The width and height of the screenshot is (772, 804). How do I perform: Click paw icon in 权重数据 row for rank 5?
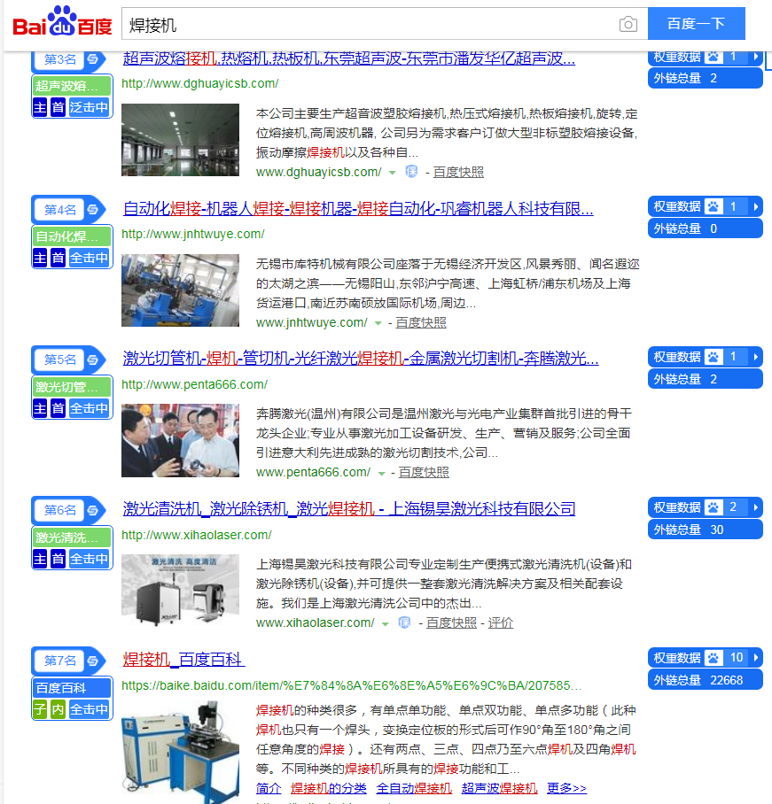click(713, 357)
